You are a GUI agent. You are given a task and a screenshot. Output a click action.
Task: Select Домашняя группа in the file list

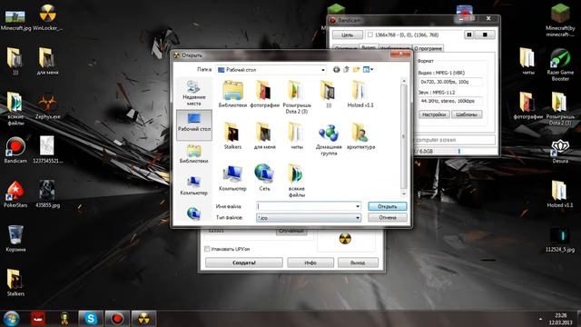click(329, 139)
